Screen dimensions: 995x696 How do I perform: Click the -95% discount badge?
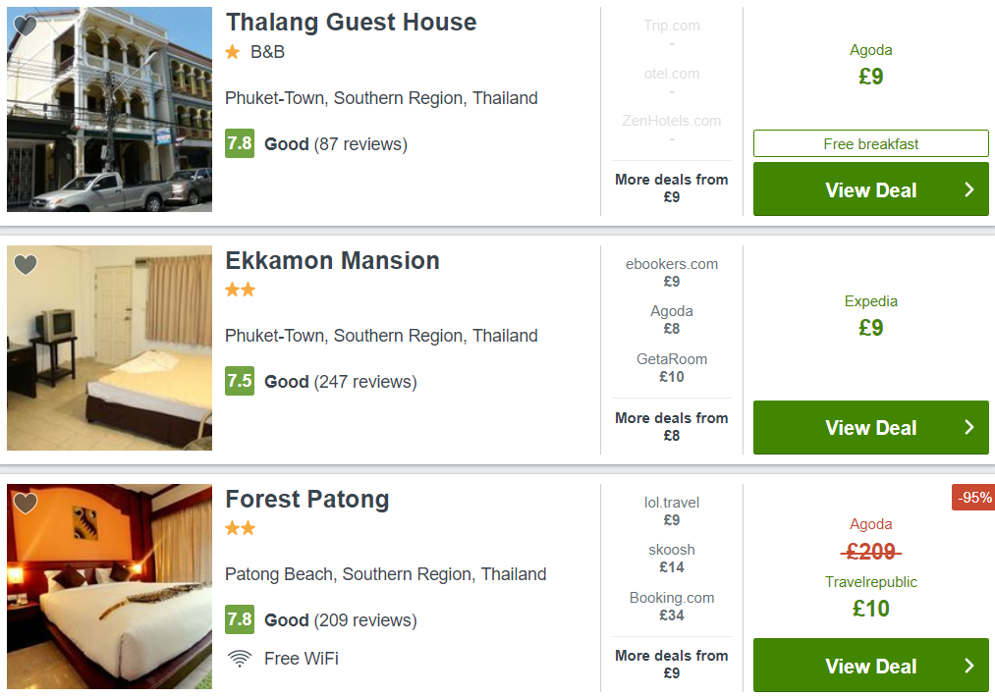973,498
